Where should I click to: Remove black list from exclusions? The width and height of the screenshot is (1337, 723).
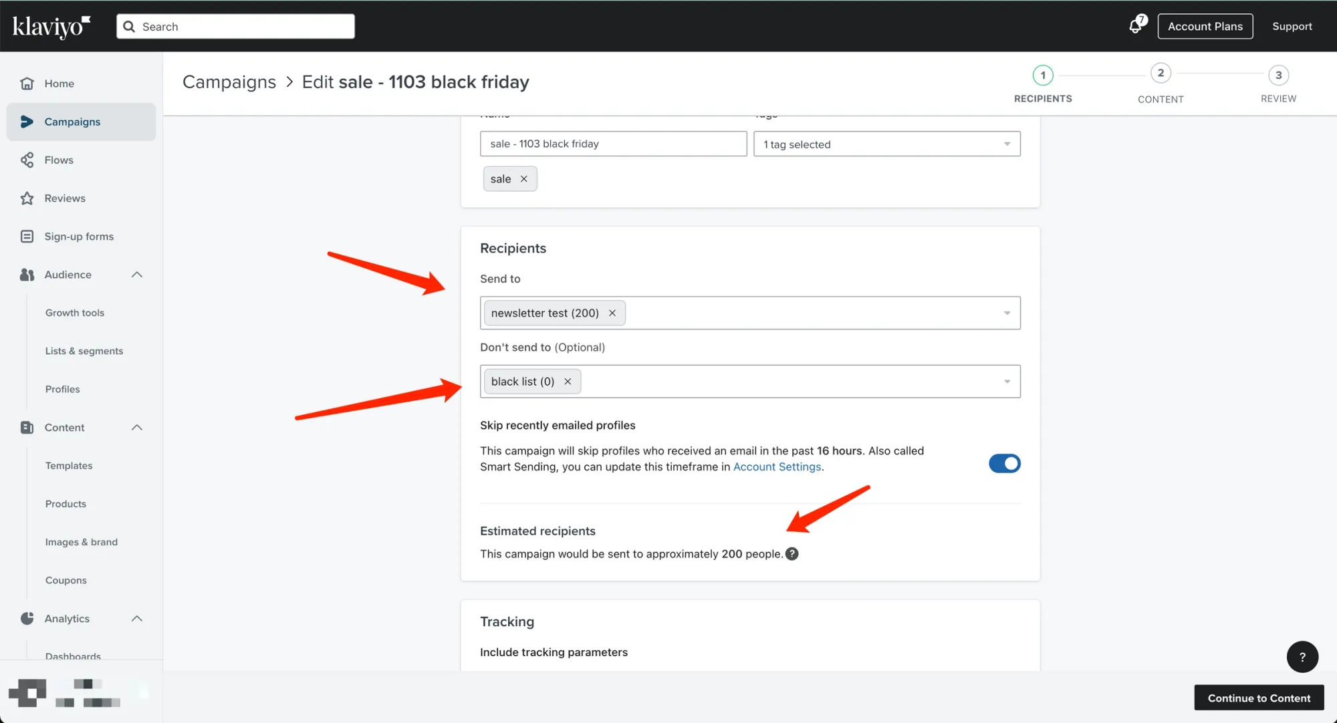click(x=568, y=382)
